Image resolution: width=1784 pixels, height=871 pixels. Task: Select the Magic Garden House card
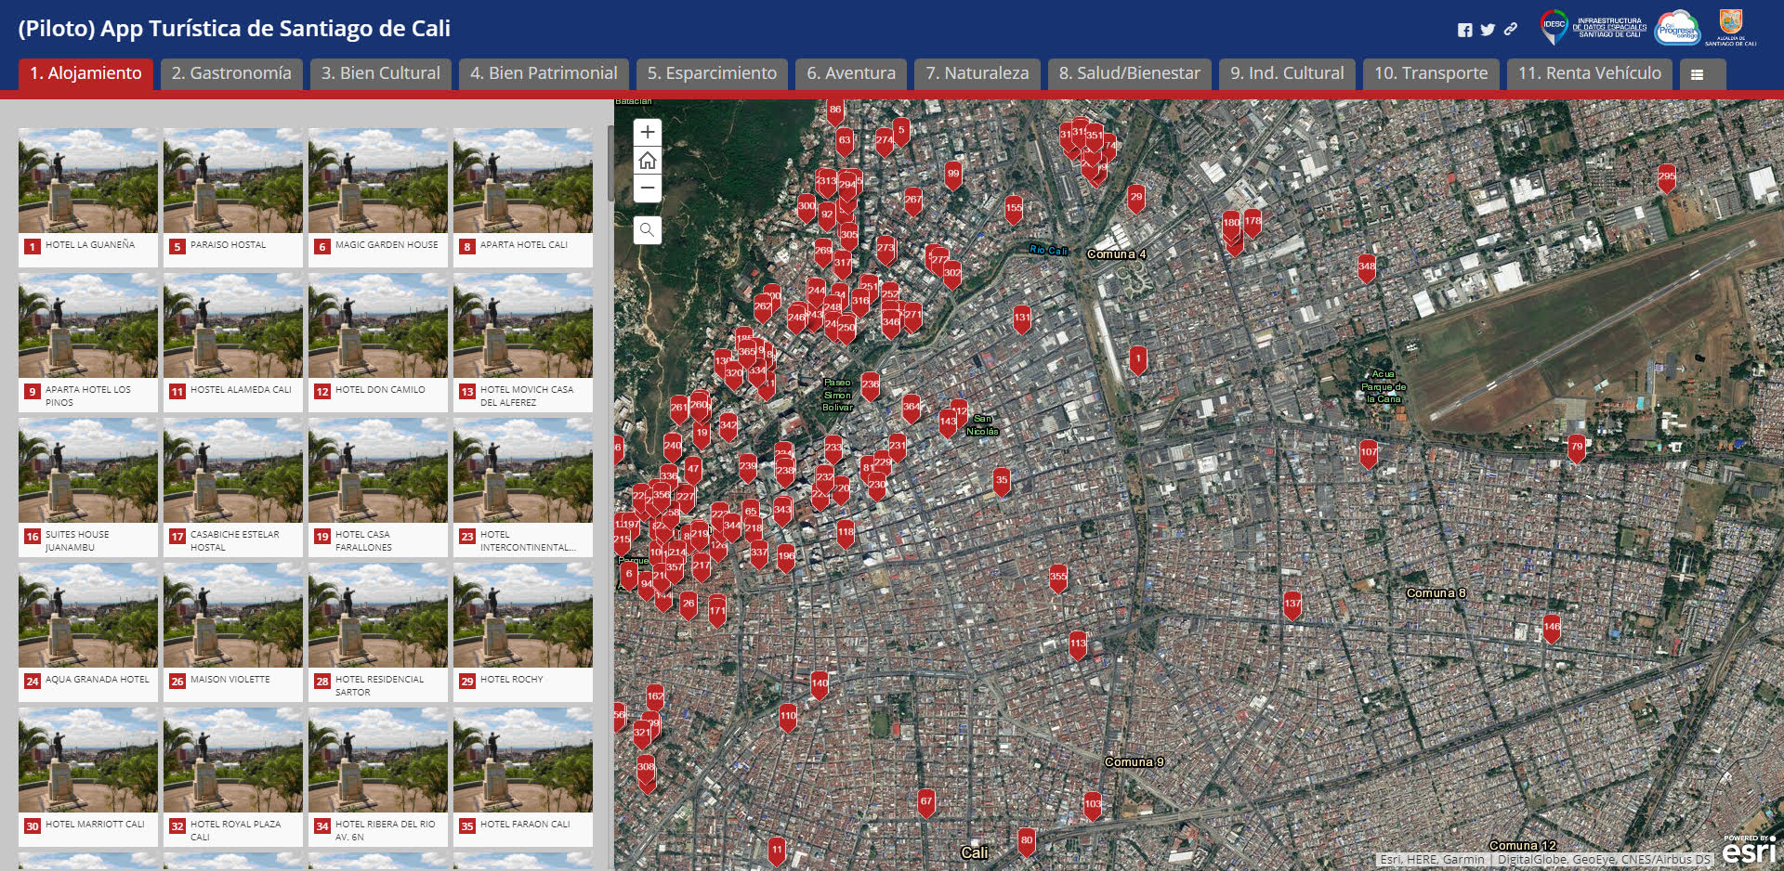378,196
